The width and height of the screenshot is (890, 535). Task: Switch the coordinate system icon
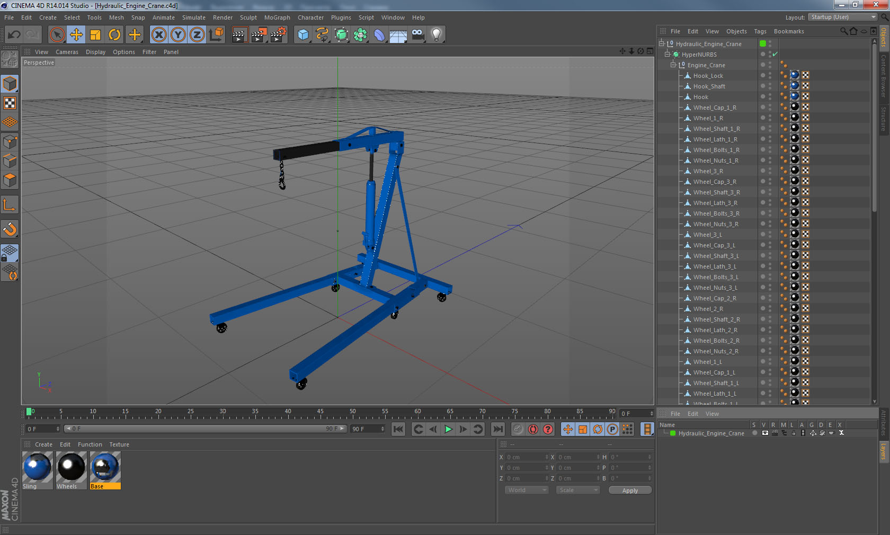pyautogui.click(x=216, y=35)
